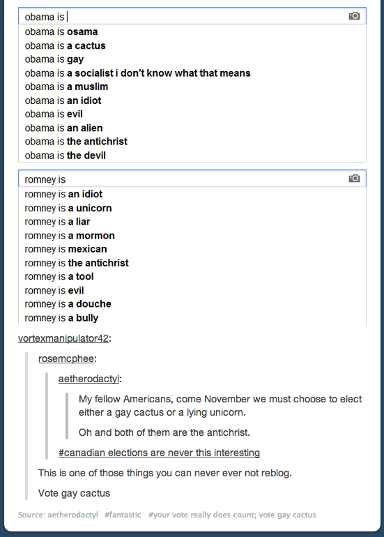Click the camera icon in the romney search box
The height and width of the screenshot is (537, 384).
tap(354, 179)
